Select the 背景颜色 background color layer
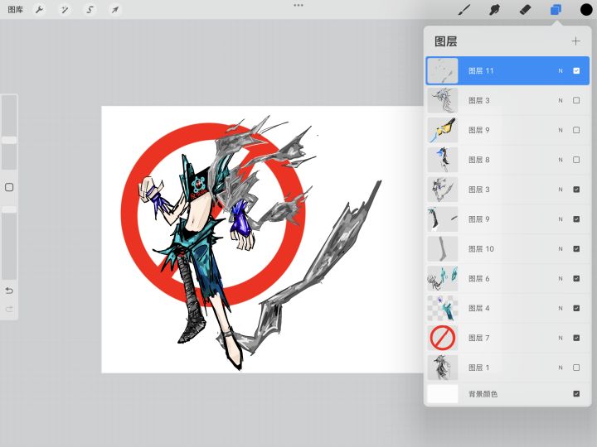The height and width of the screenshot is (447, 597). 498,394
